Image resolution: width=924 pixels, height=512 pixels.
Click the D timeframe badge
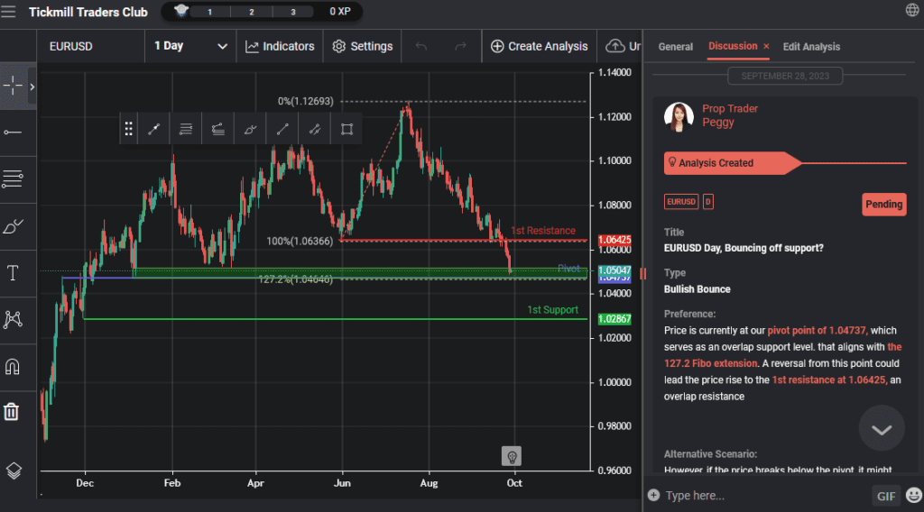[707, 202]
